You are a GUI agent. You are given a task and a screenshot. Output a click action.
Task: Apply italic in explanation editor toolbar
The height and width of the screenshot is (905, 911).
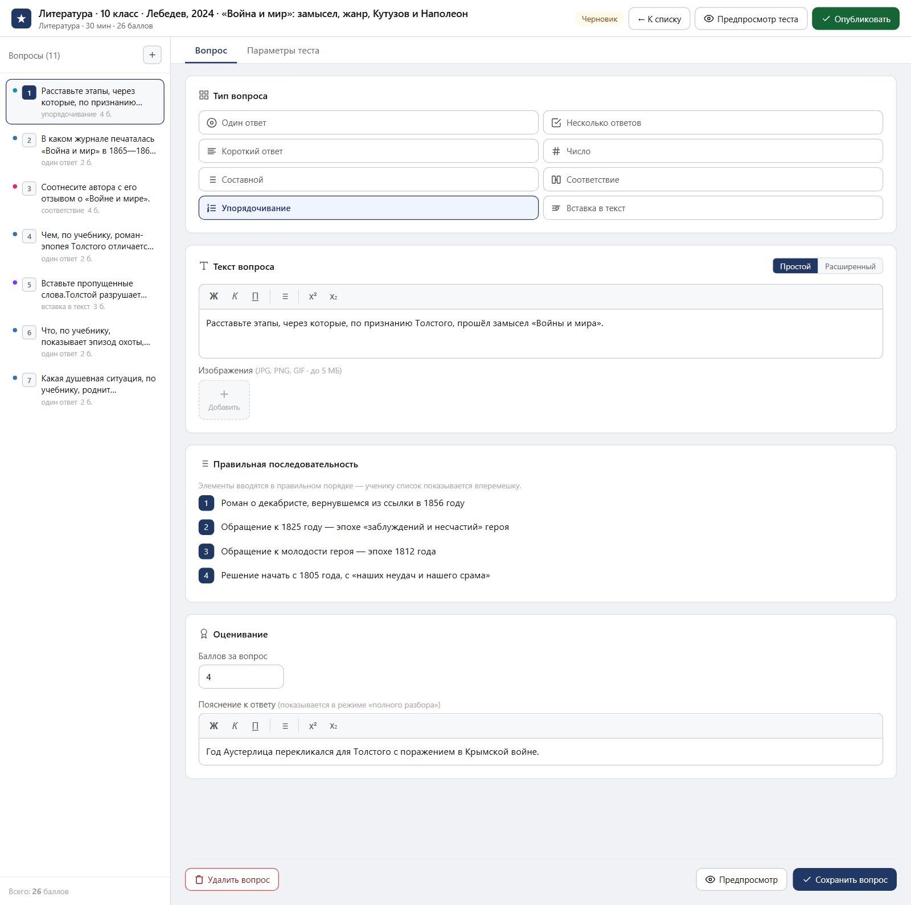click(x=235, y=726)
